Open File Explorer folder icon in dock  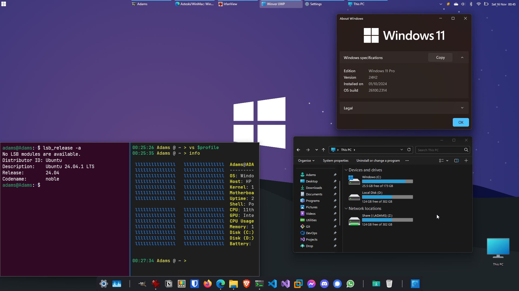tap(234, 284)
